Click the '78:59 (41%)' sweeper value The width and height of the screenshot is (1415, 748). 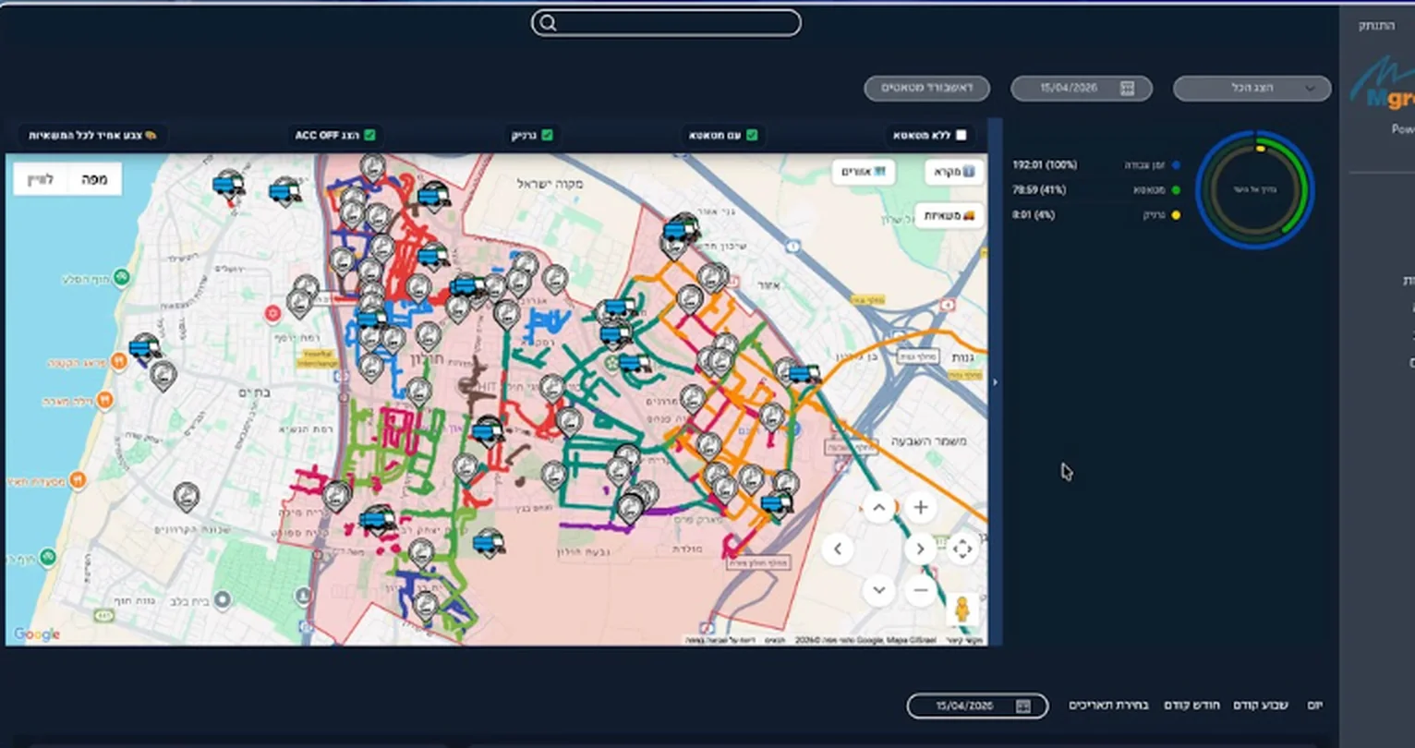1039,190
